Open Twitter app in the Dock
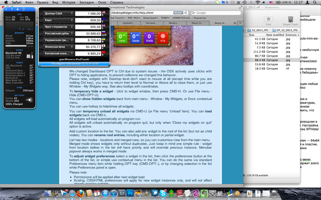The image size is (321, 200). [155, 193]
